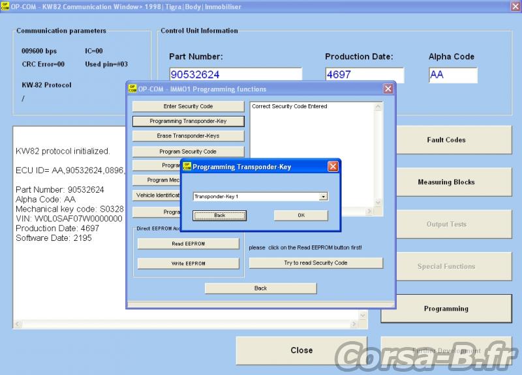The height and width of the screenshot is (375, 522).
Task: Close the main OP-COM window
Action: [515, 7]
